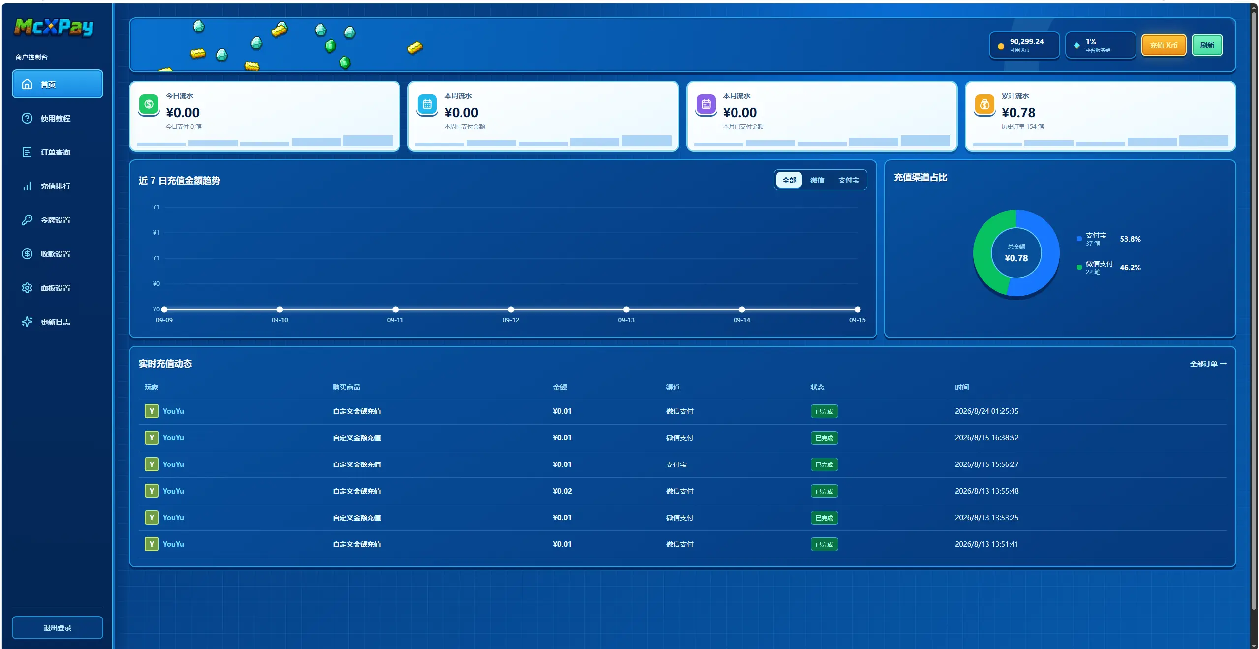
Task: Click the orange 充值 X币 button
Action: point(1164,45)
